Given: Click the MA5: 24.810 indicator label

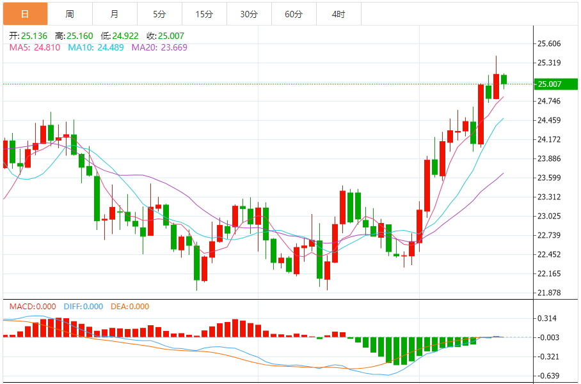Looking at the screenshot, I should click(35, 47).
